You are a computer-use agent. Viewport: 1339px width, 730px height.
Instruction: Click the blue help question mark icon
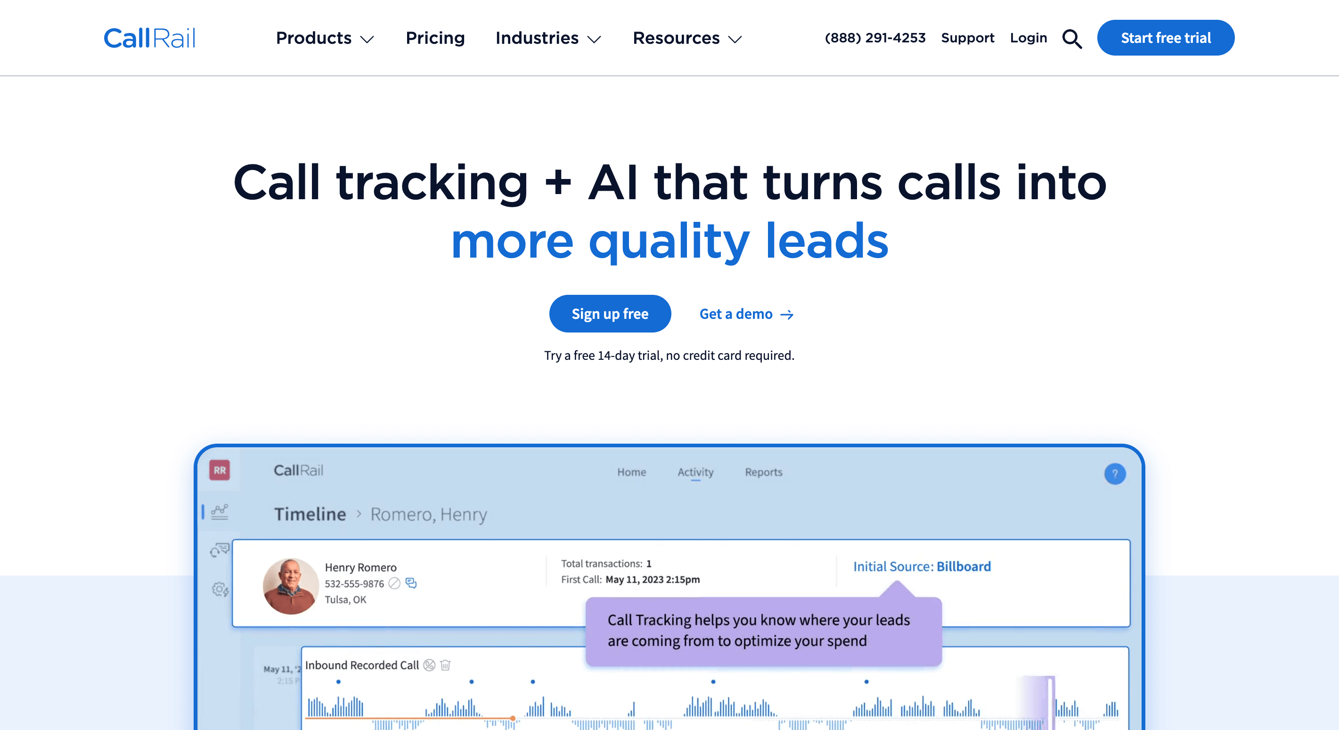click(x=1114, y=474)
